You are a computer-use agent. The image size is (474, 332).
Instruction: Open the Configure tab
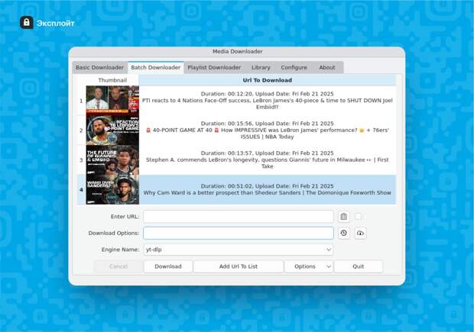294,68
